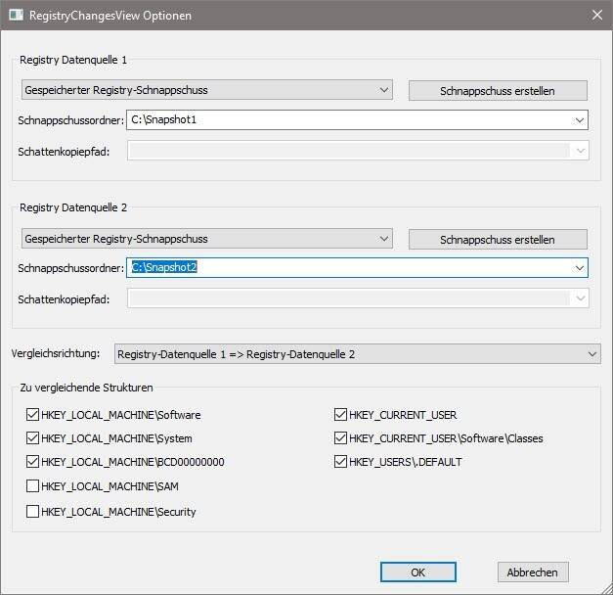Open Registry Datenquelle 2 type dropdown

point(205,239)
